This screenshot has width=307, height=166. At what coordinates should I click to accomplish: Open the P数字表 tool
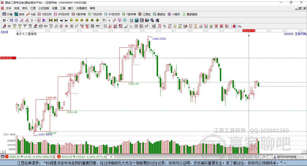[x=79, y=14]
